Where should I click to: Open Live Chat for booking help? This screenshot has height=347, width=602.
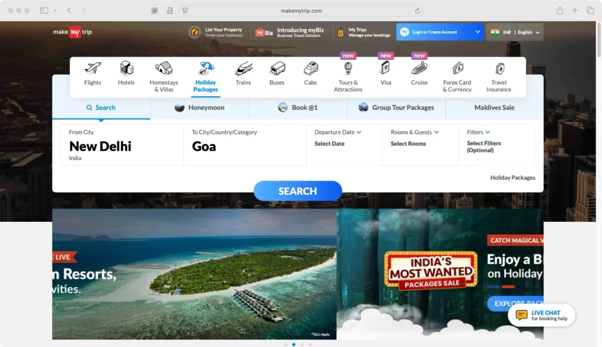pyautogui.click(x=541, y=315)
